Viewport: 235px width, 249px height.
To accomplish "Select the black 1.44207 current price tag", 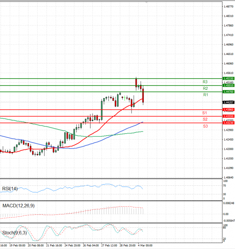I will tap(228, 102).
